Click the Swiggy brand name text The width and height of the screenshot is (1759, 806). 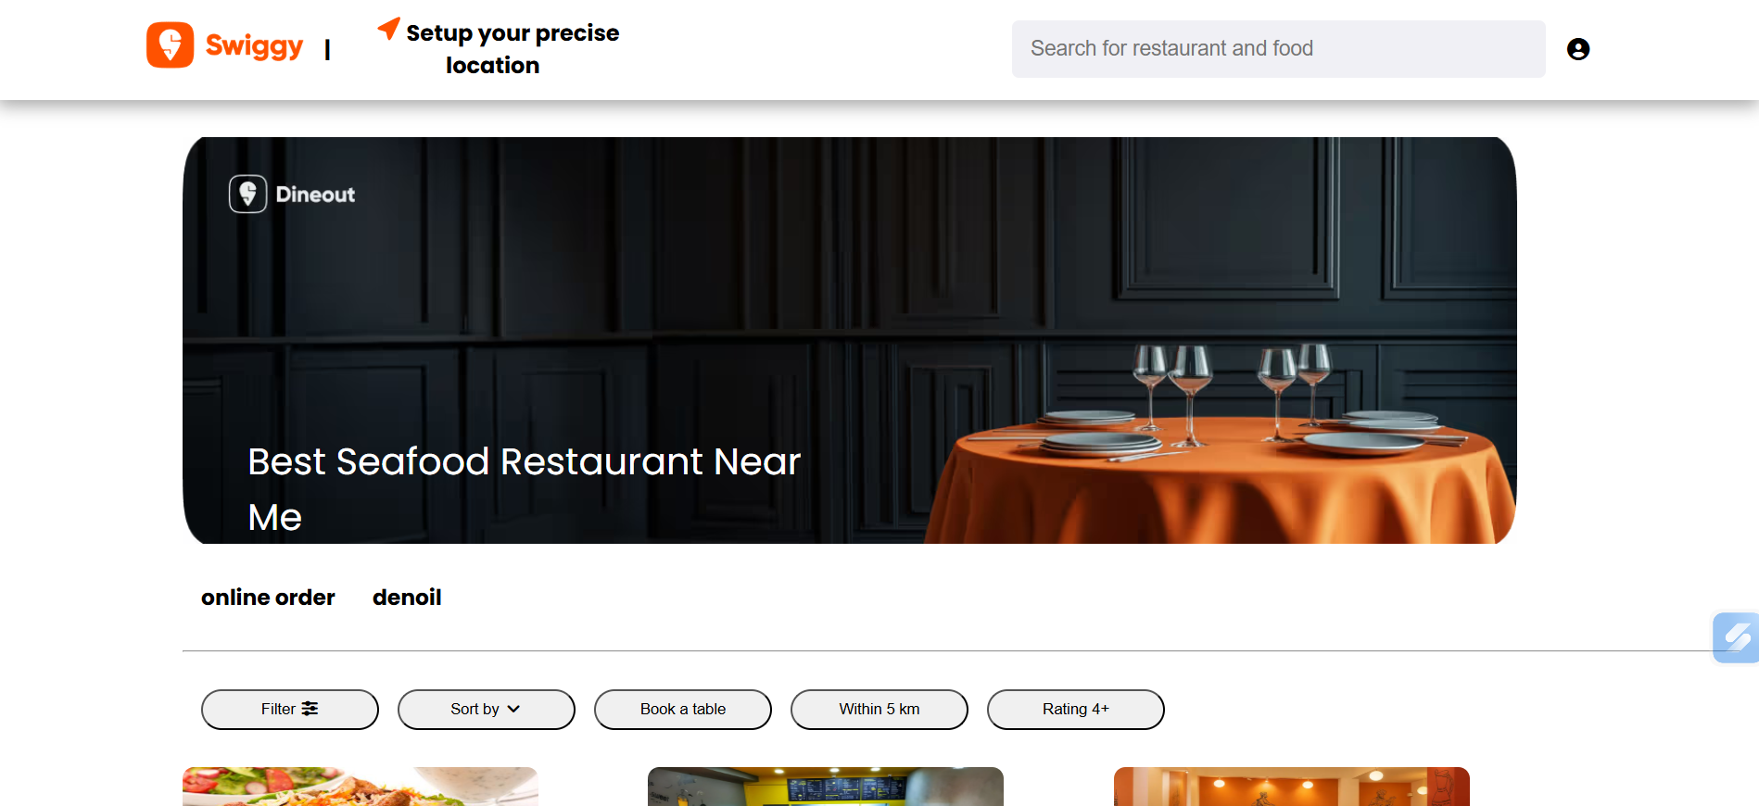coord(254,46)
